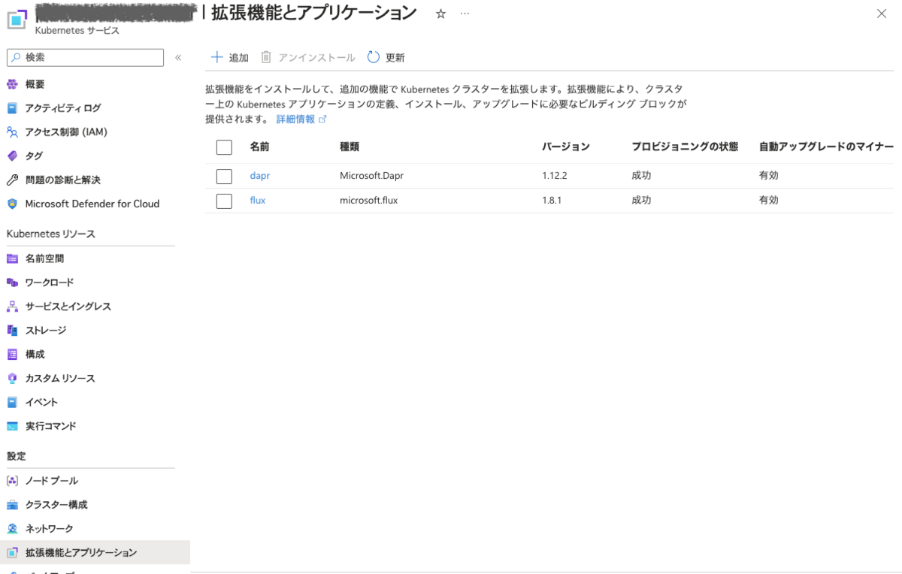Click the sidebar search field
This screenshot has width=902, height=574.
85,58
